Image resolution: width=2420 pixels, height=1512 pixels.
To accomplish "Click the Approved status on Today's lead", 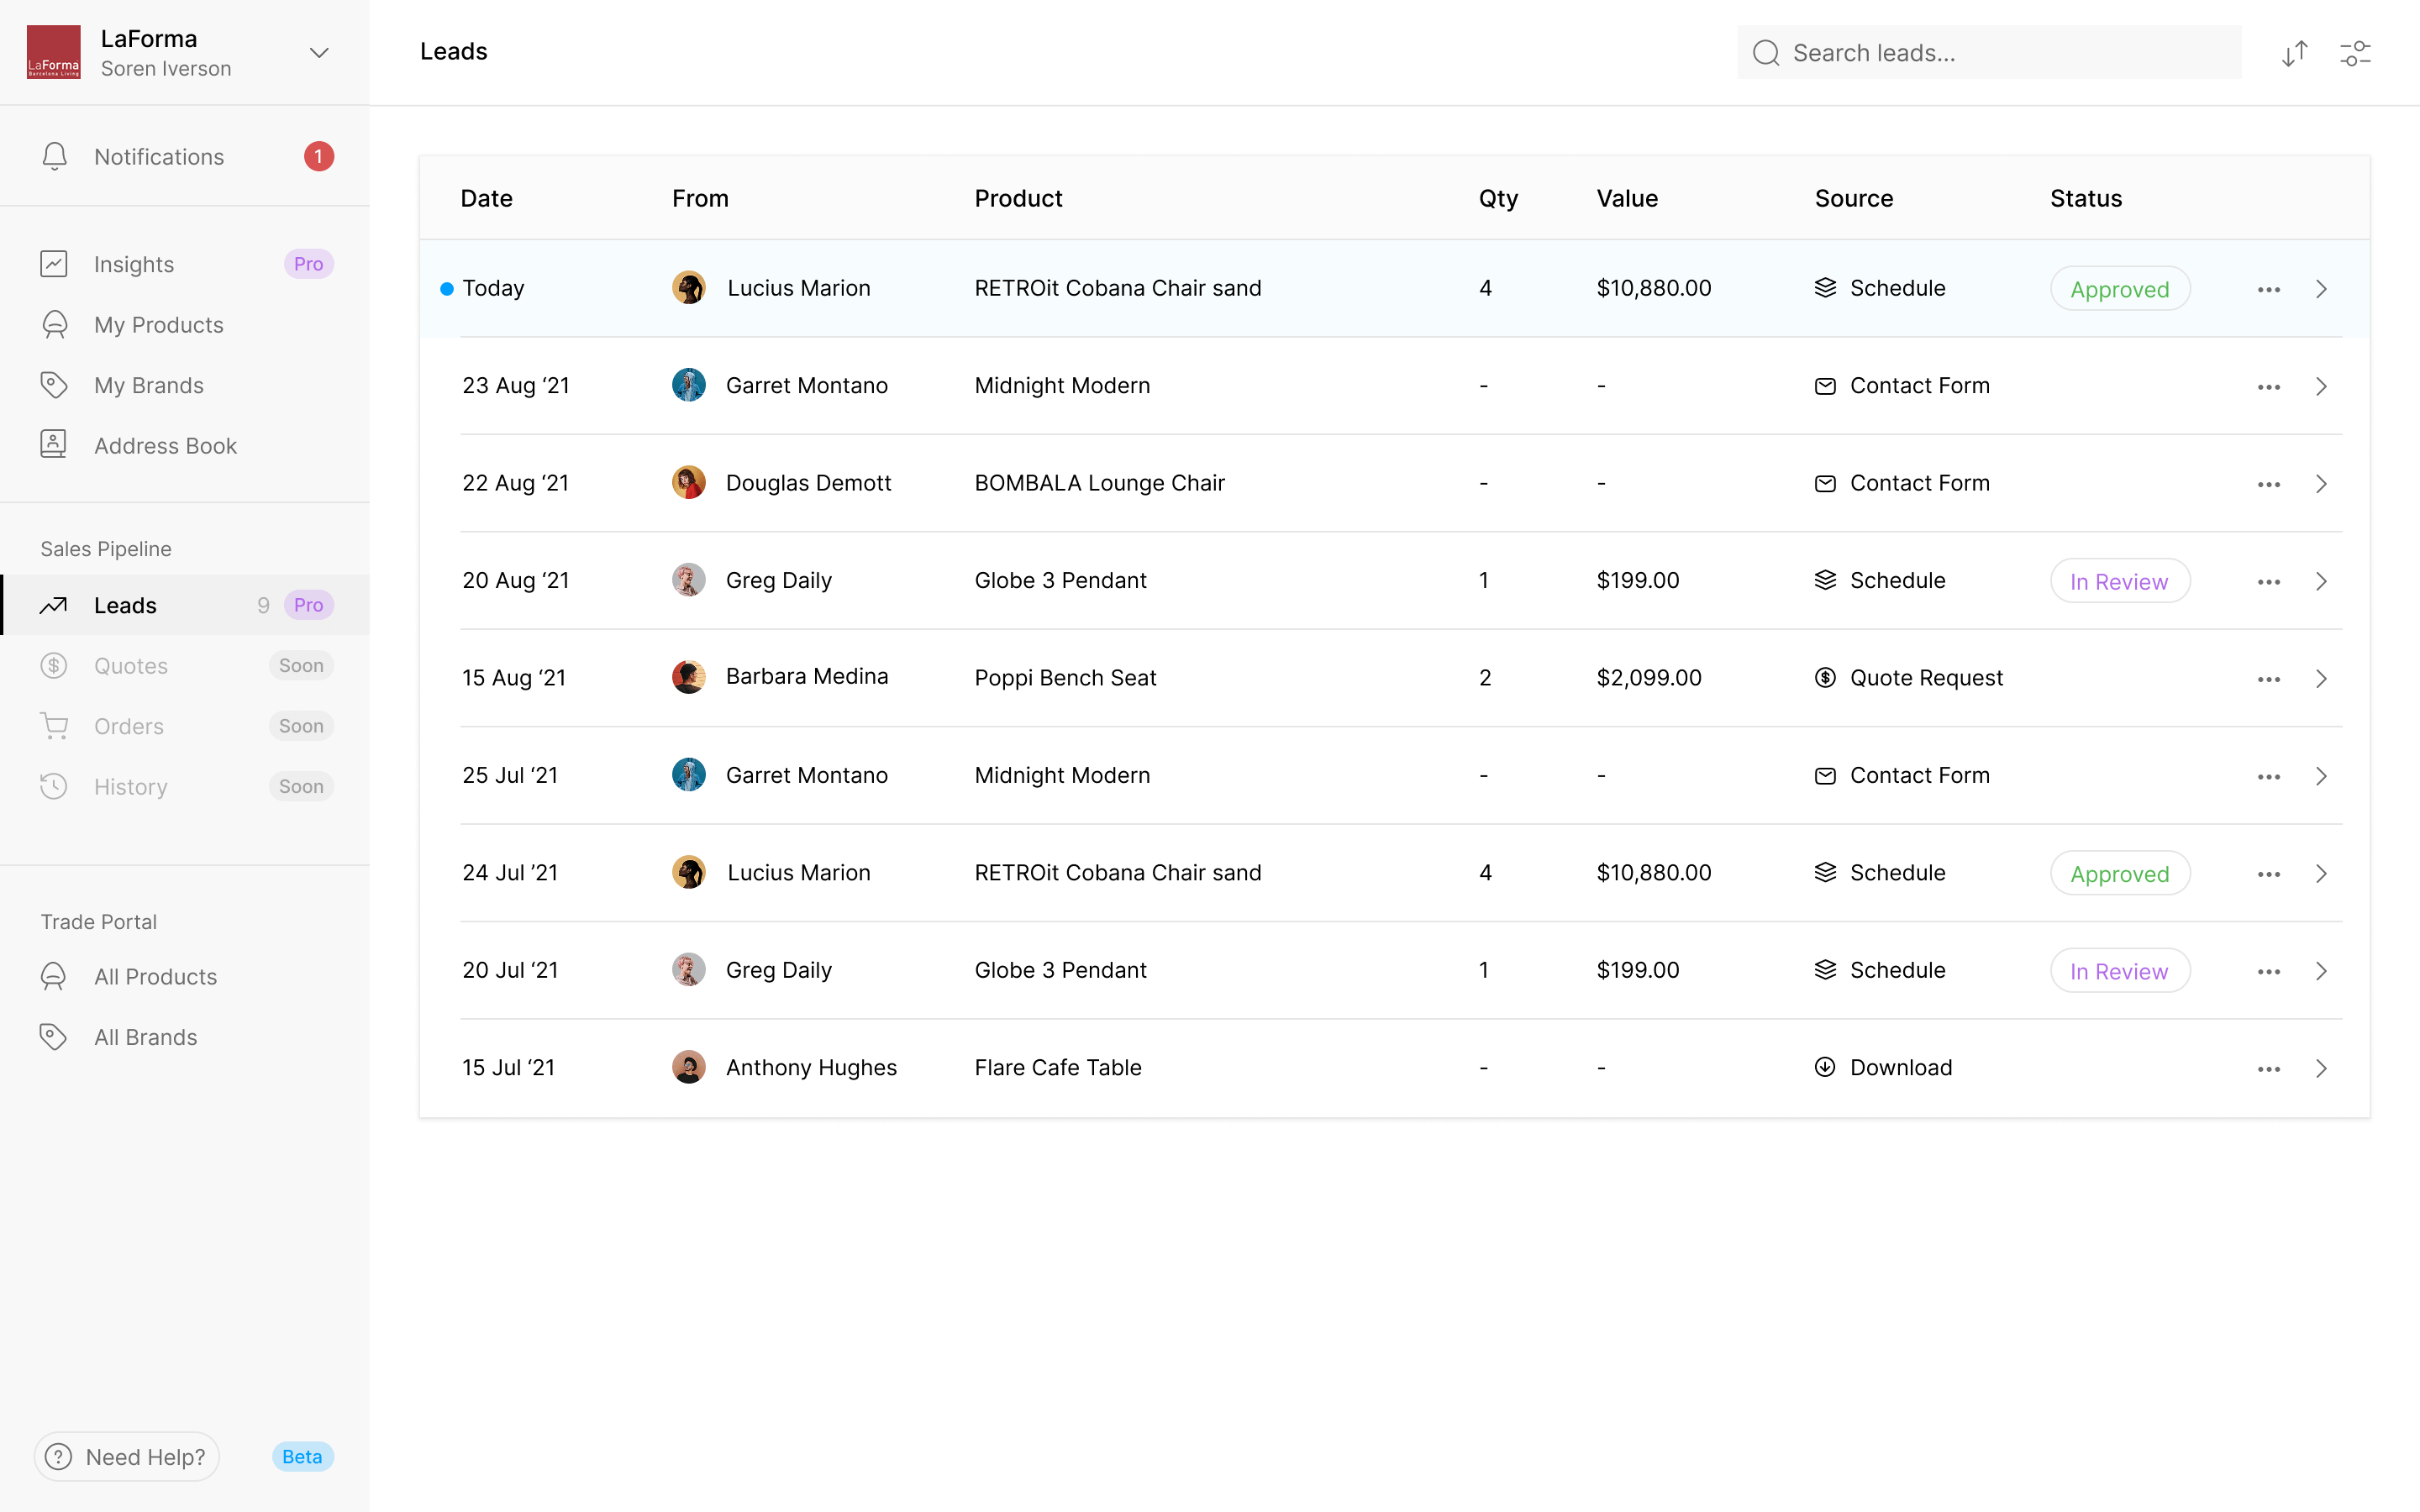I will point(2120,289).
